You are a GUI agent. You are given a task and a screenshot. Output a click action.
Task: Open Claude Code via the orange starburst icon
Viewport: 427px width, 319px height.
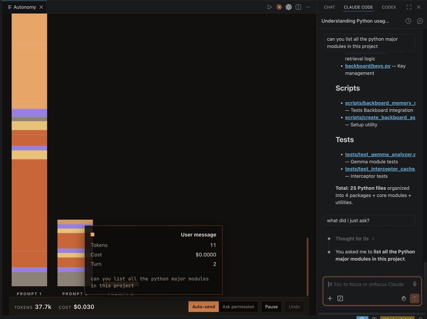(x=279, y=7)
